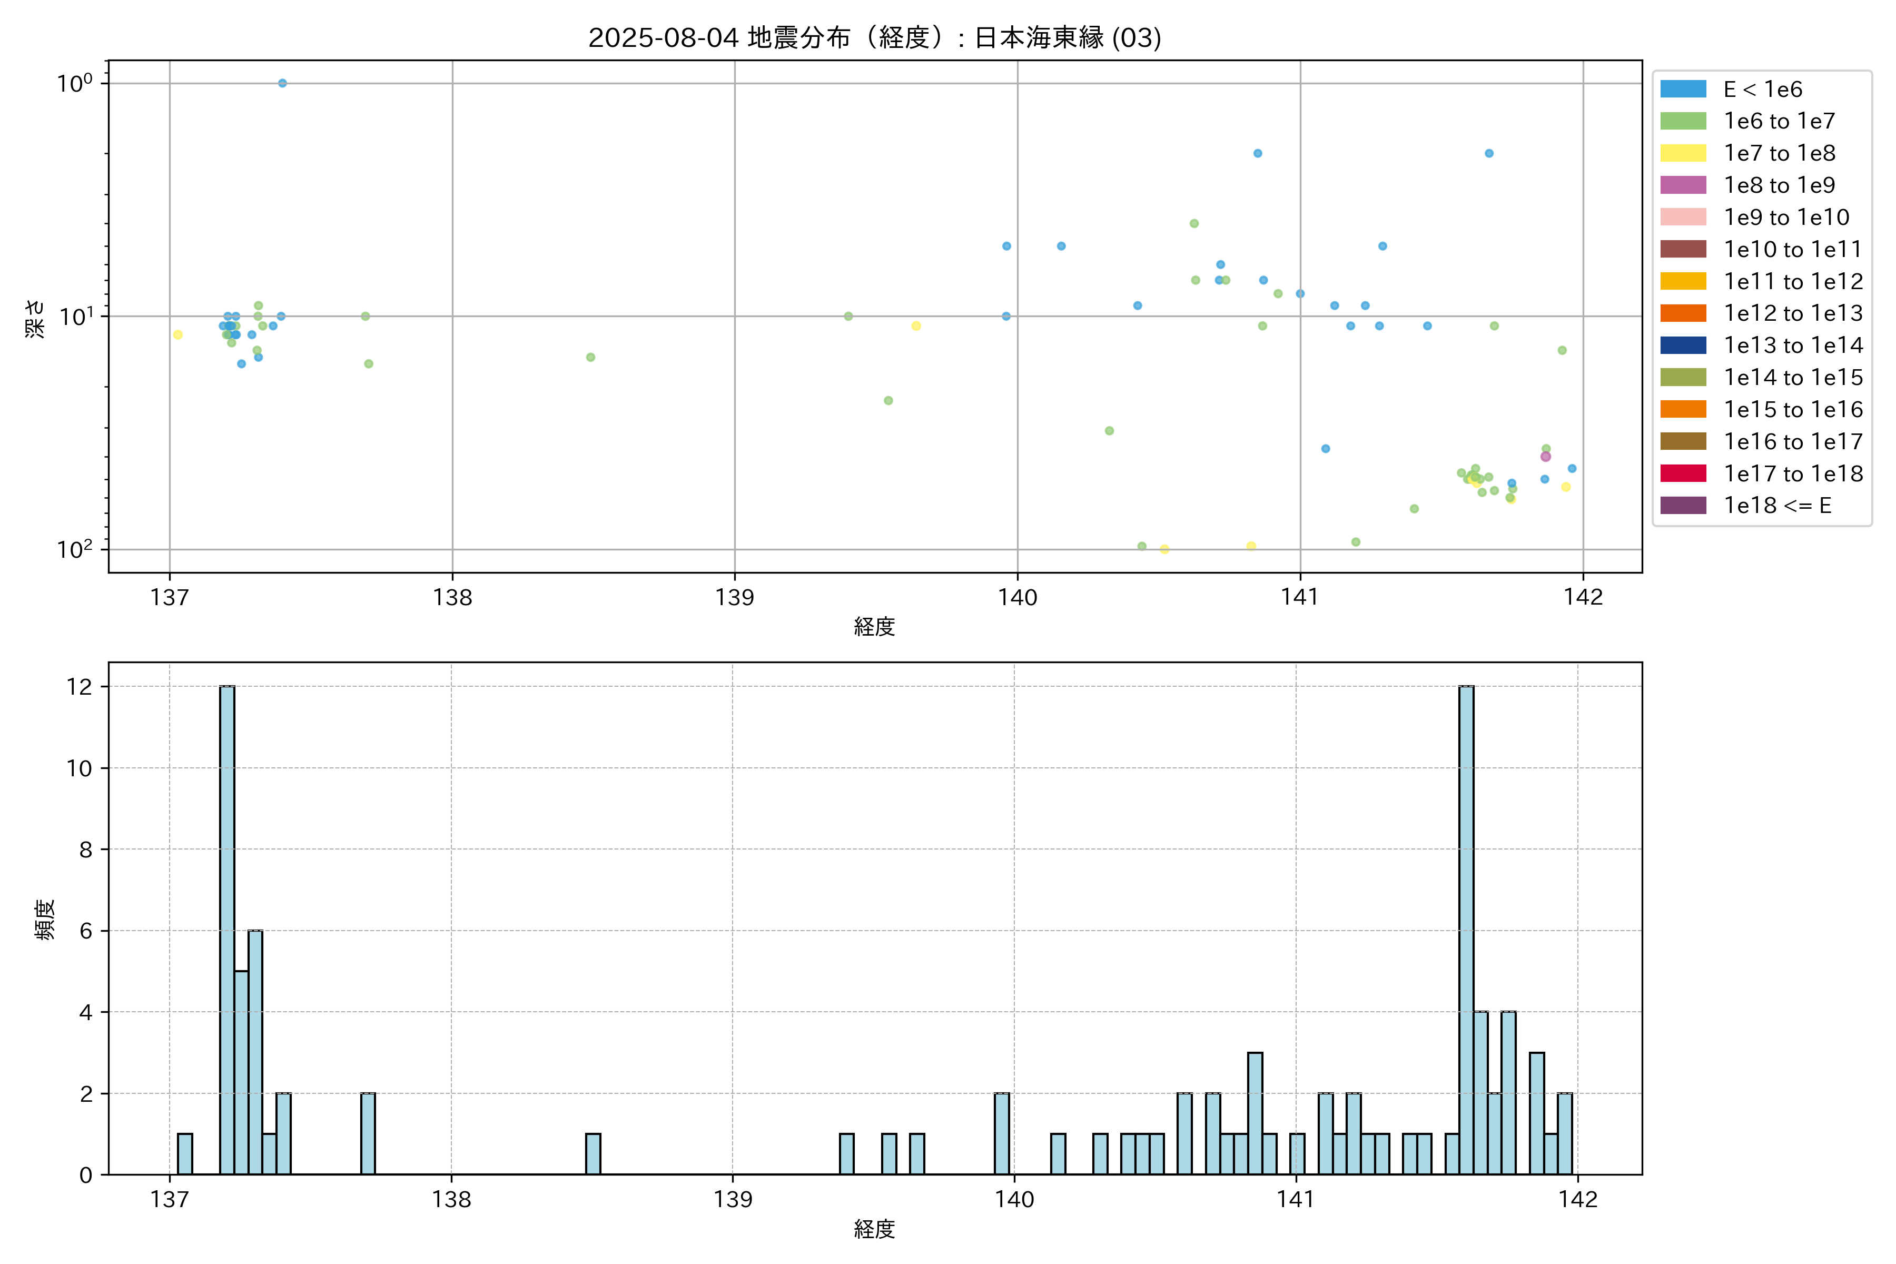The width and height of the screenshot is (1896, 1264).
Task: Click the navy 1e13 to 1e14 legend swatch
Action: pos(1682,345)
